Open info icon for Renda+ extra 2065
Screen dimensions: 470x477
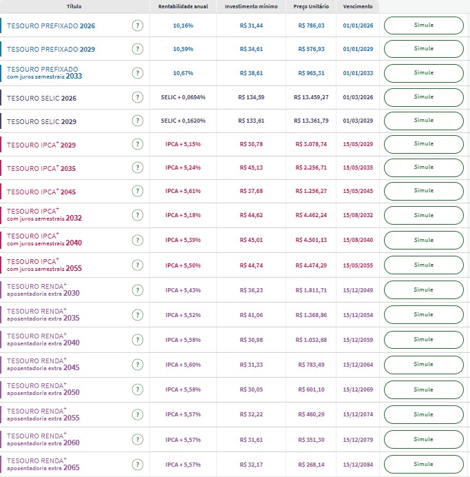tap(138, 464)
